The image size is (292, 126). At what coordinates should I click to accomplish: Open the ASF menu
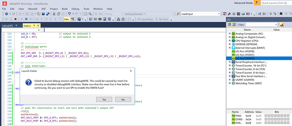pyautogui.click(x=43, y=9)
